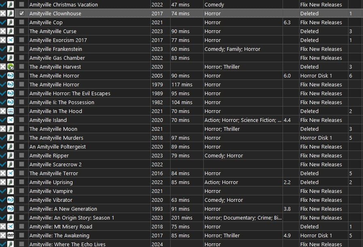
Task: Click the DVD icon beside Amityville: The Awakening
Action: pyautogui.click(x=11, y=236)
